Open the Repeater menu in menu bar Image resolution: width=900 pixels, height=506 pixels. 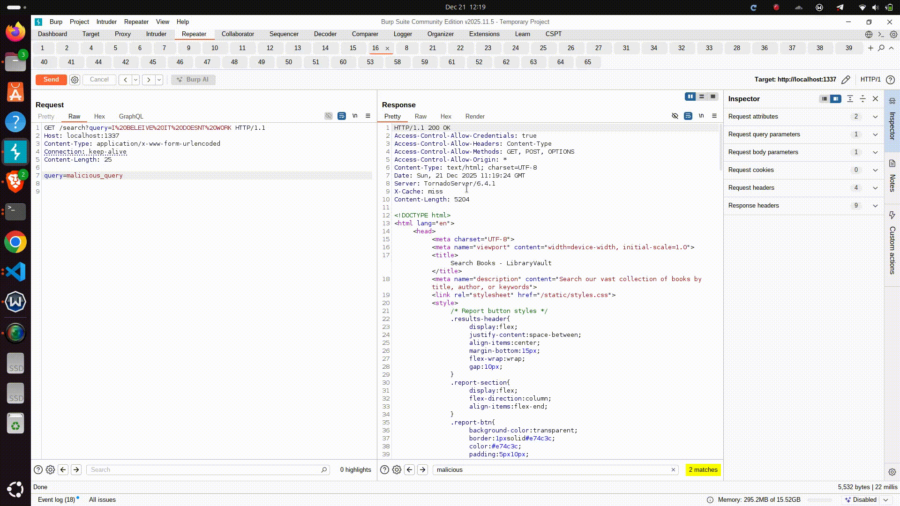click(136, 22)
